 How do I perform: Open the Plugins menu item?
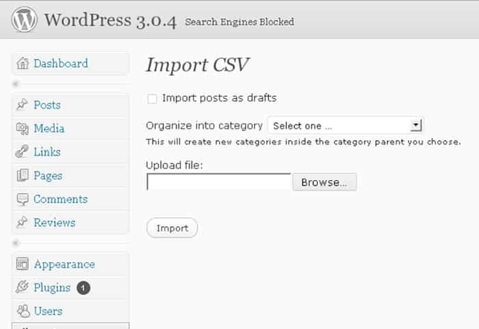[70, 287]
